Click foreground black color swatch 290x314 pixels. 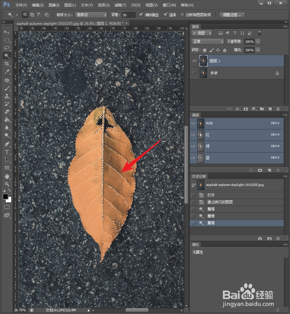click(5, 197)
